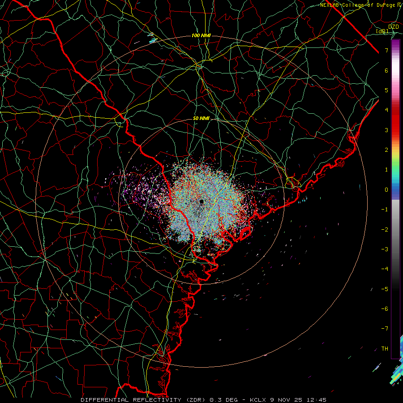
Task: Click the "-5" value on the ZDR scale
Action: [385, 289]
